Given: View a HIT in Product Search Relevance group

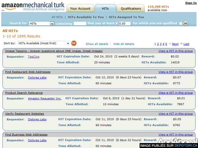Looking at the screenshot, I should pos(176,93).
